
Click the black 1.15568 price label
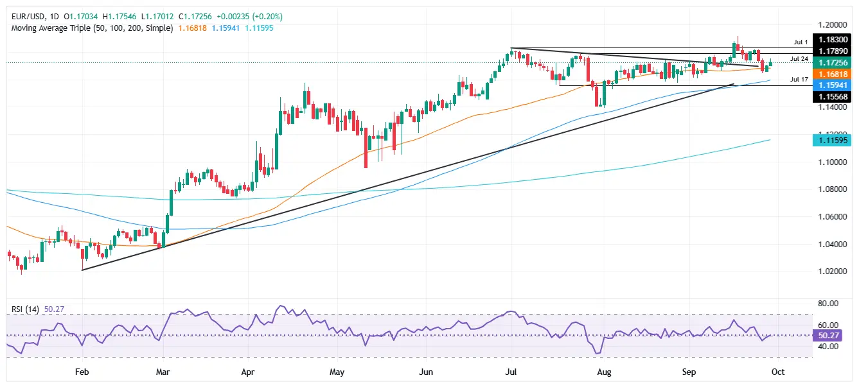(833, 96)
